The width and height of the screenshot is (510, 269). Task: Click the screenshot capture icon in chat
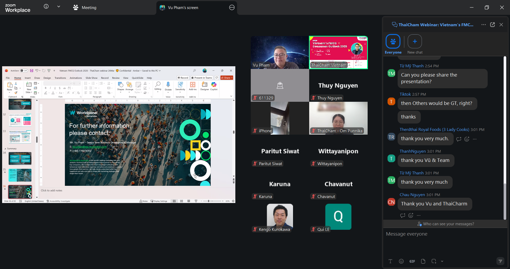(434, 261)
